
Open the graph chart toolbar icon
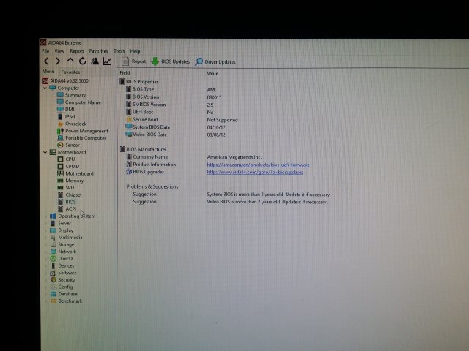click(108, 61)
